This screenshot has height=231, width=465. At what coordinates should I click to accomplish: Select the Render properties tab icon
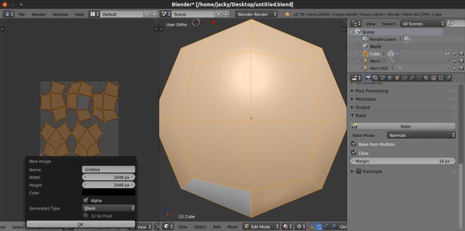click(369, 78)
